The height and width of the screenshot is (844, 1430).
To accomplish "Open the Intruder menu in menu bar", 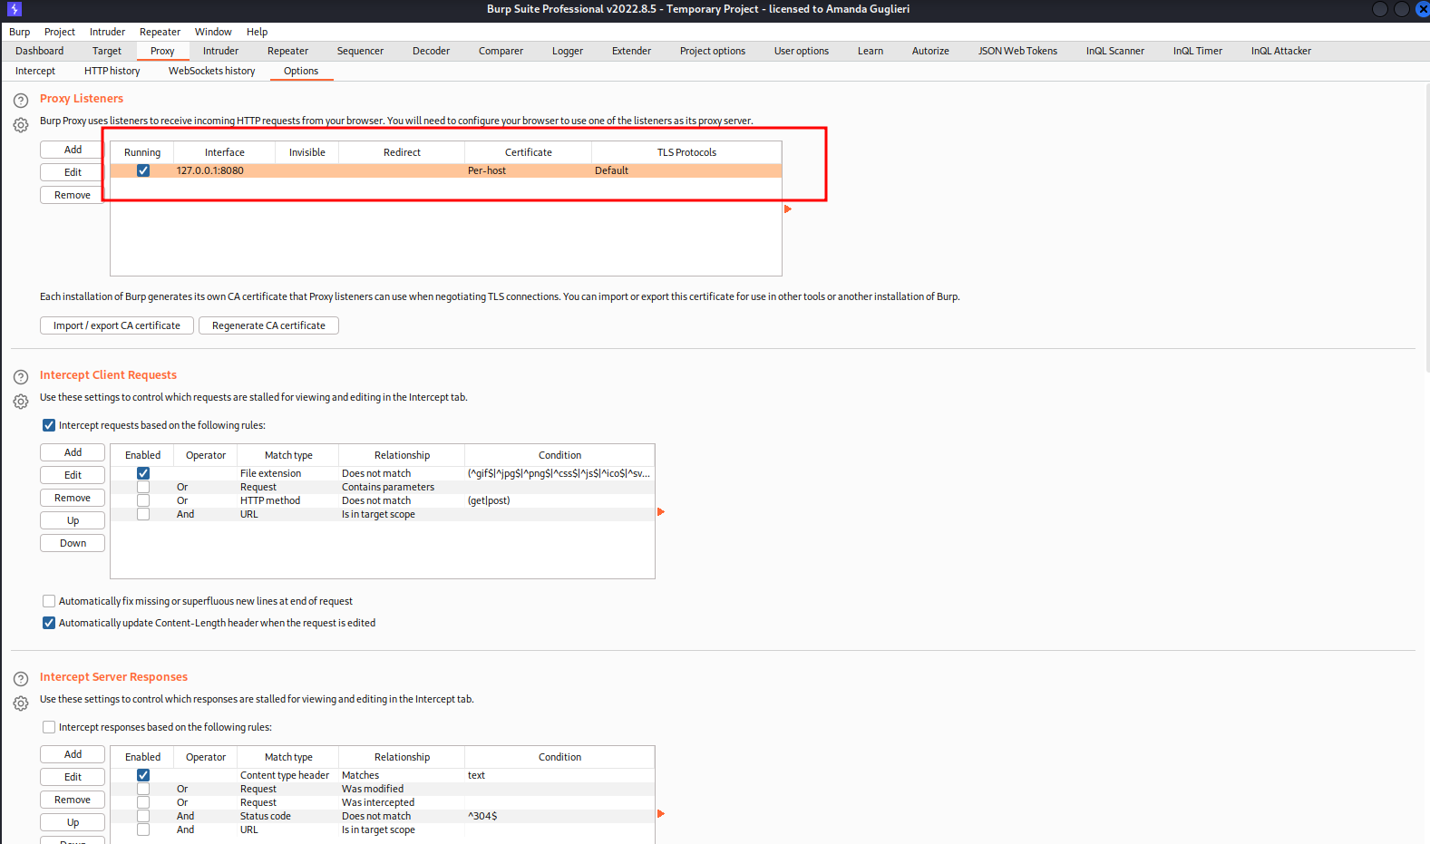I will [x=107, y=32].
